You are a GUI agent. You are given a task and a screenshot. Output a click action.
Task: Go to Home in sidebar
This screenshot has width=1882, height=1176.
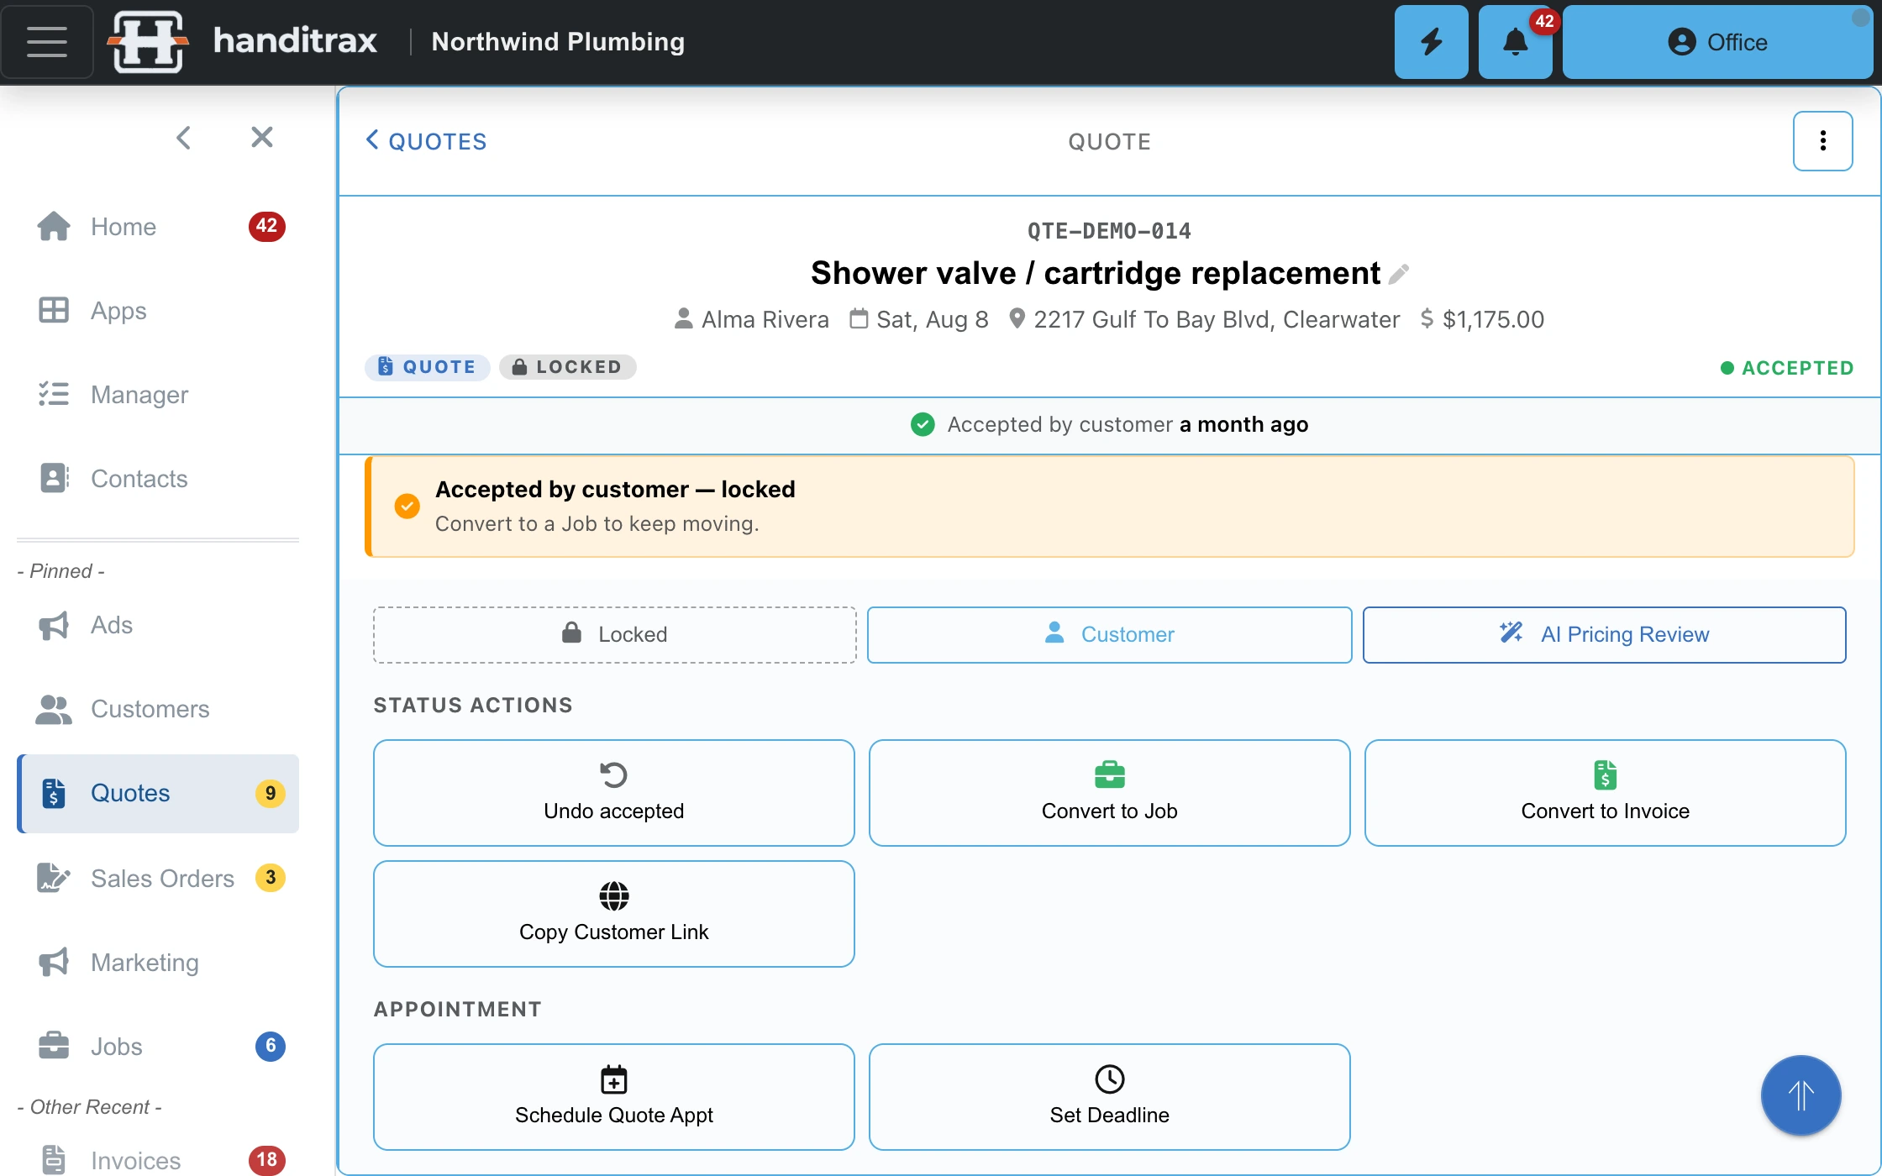point(158,227)
